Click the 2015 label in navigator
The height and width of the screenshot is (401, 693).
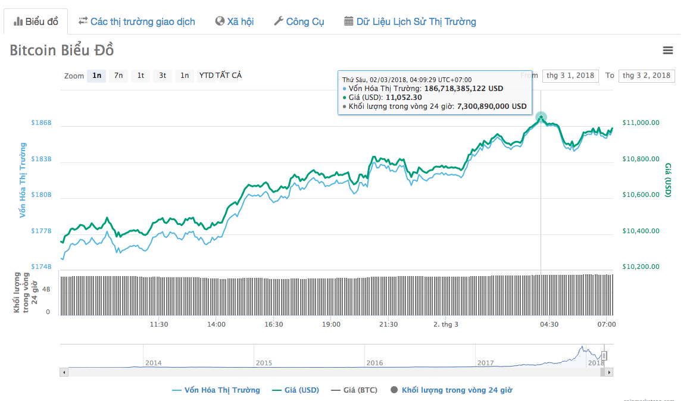tap(264, 362)
